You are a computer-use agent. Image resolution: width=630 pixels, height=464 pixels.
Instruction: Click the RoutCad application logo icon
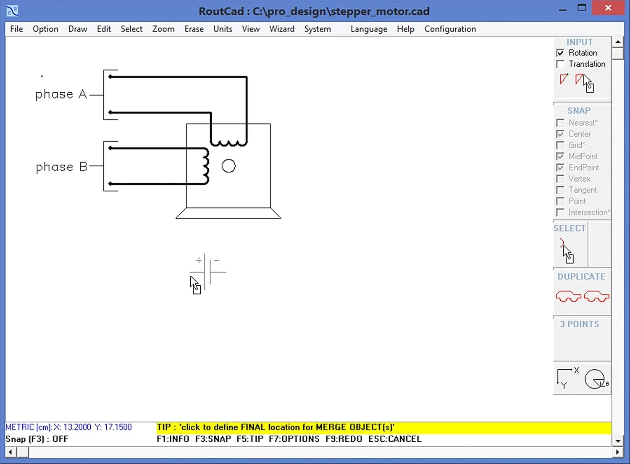coord(11,10)
